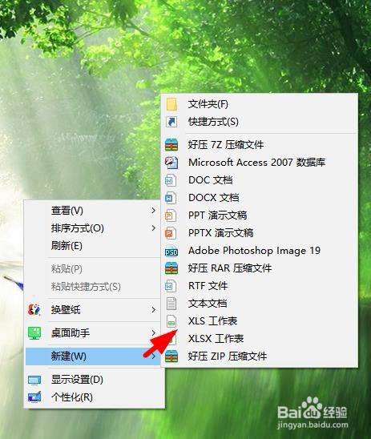Screen dimensions: 371x439
Task: Expand the 查看(V) submenu arrow
Action: coord(153,210)
